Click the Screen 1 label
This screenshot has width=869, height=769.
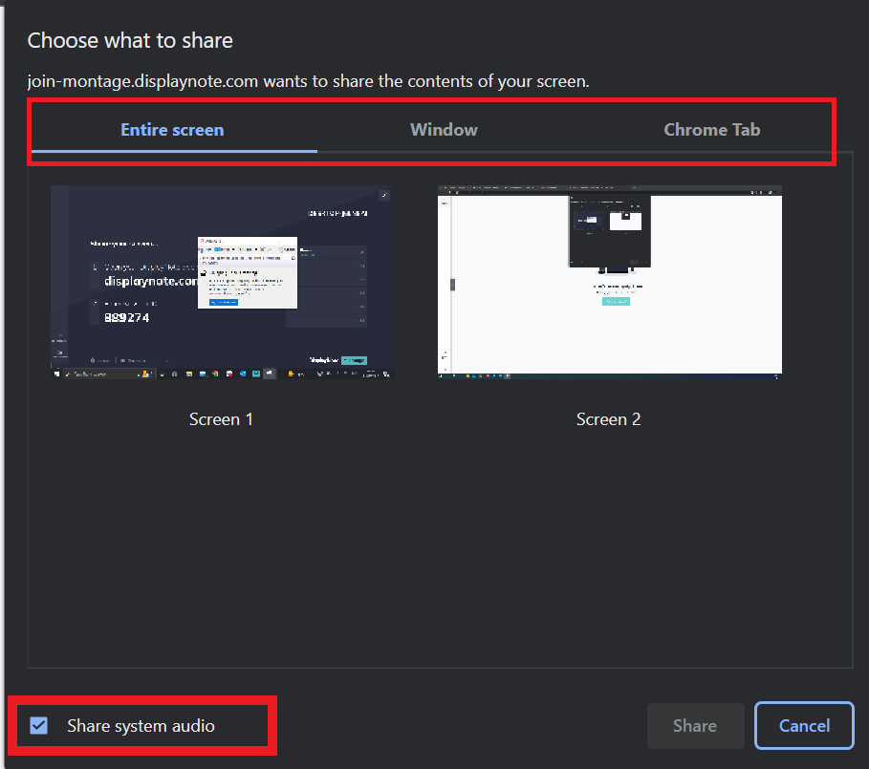click(x=221, y=419)
